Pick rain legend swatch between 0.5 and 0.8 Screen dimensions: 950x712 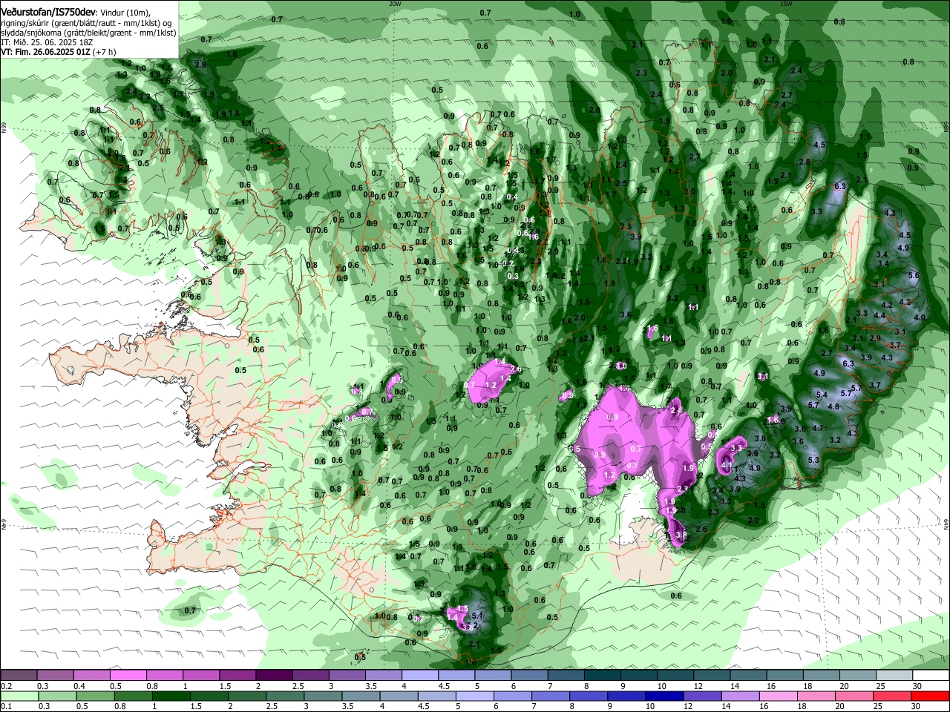click(96, 696)
